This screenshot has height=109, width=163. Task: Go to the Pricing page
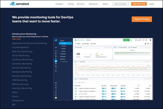tap(71, 4)
